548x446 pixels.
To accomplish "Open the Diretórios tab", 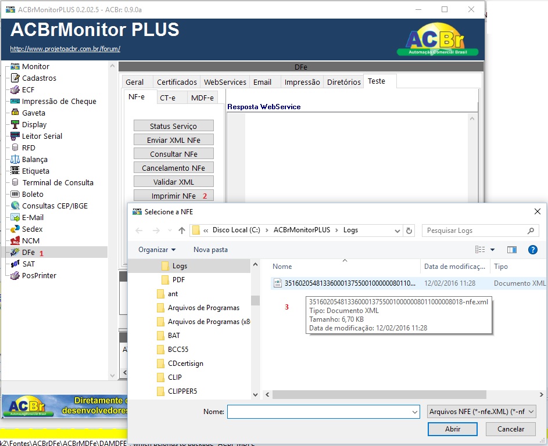I will click(344, 82).
